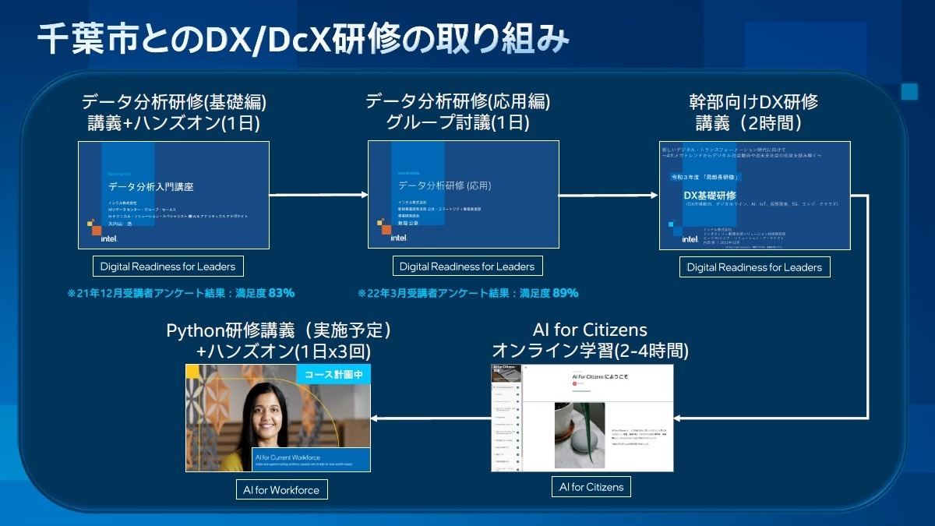
Task: Click the text 講義+ハンズオン(1日)
Action: pos(174,122)
